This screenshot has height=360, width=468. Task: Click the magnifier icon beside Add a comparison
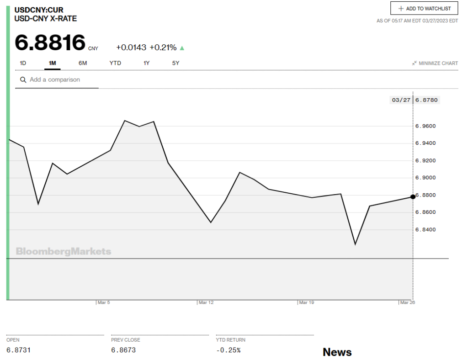[x=23, y=80]
